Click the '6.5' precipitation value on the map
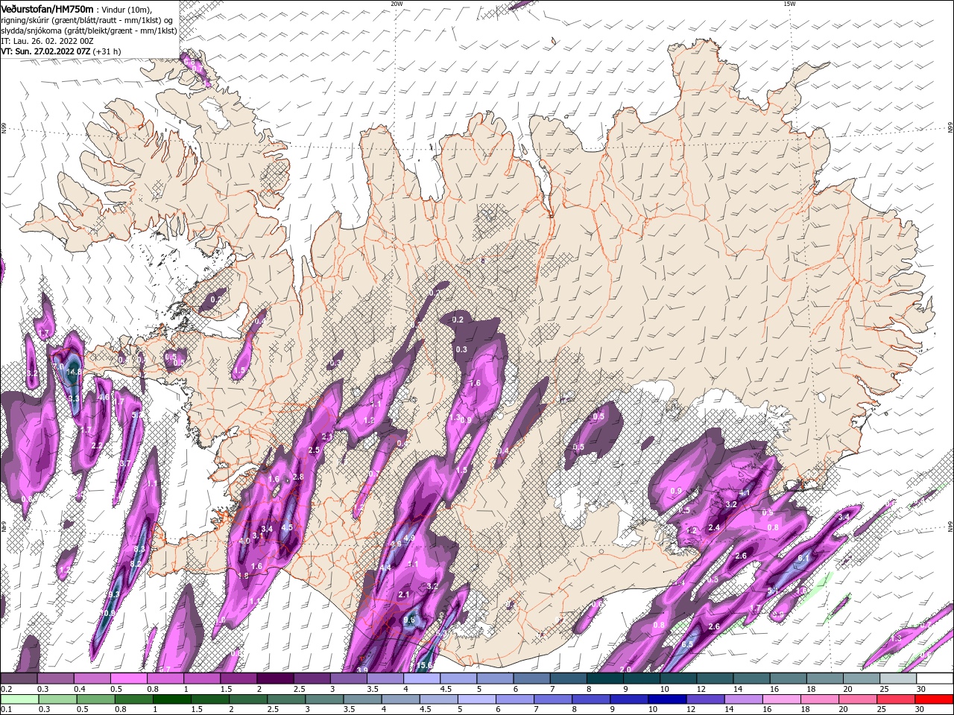Viewport: 954px width, 715px height. [687, 644]
